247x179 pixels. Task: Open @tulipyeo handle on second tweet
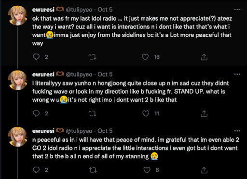79,74
